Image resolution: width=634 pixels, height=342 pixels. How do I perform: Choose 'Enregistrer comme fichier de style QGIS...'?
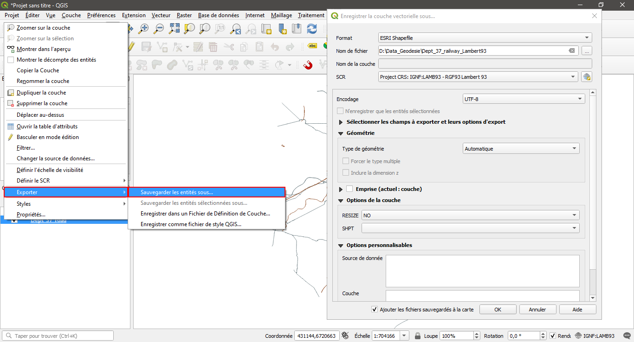point(207,224)
